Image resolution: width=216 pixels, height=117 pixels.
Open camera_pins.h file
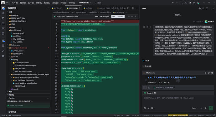point(18,33)
